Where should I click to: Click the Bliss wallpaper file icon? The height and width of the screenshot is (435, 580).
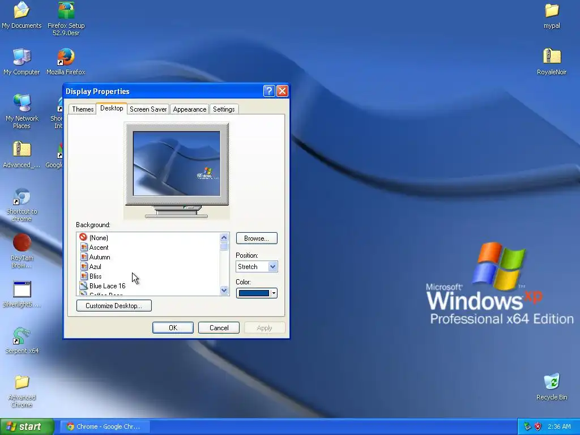pos(84,276)
